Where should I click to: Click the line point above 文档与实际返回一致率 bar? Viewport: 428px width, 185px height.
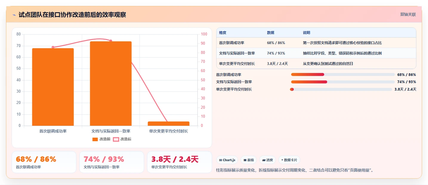(x=111, y=41)
